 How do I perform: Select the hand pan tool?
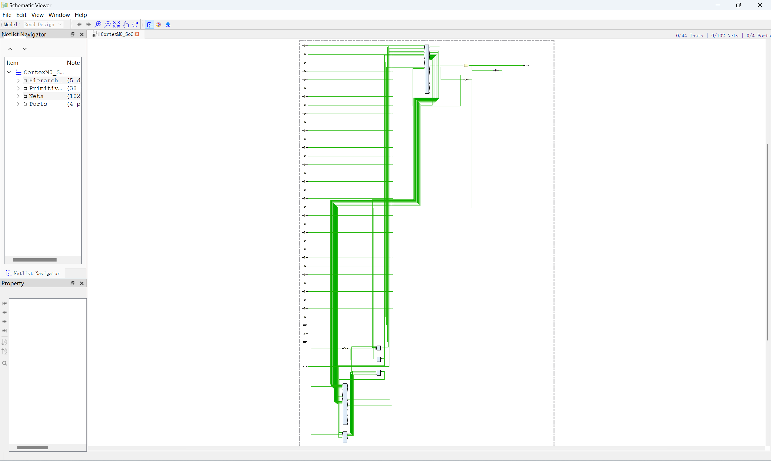126,24
